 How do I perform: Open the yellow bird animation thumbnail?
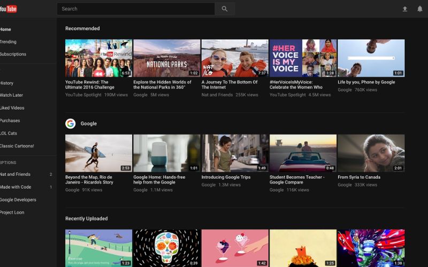pyautogui.click(x=303, y=248)
